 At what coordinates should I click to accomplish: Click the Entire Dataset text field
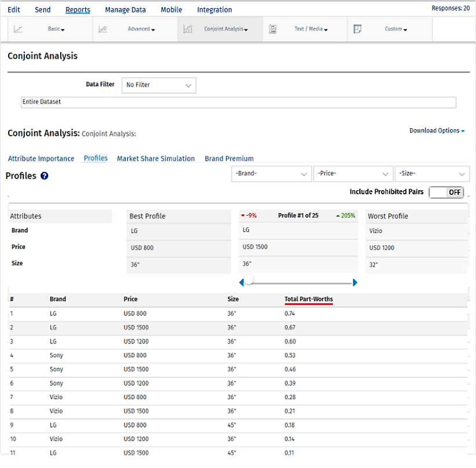click(x=238, y=102)
